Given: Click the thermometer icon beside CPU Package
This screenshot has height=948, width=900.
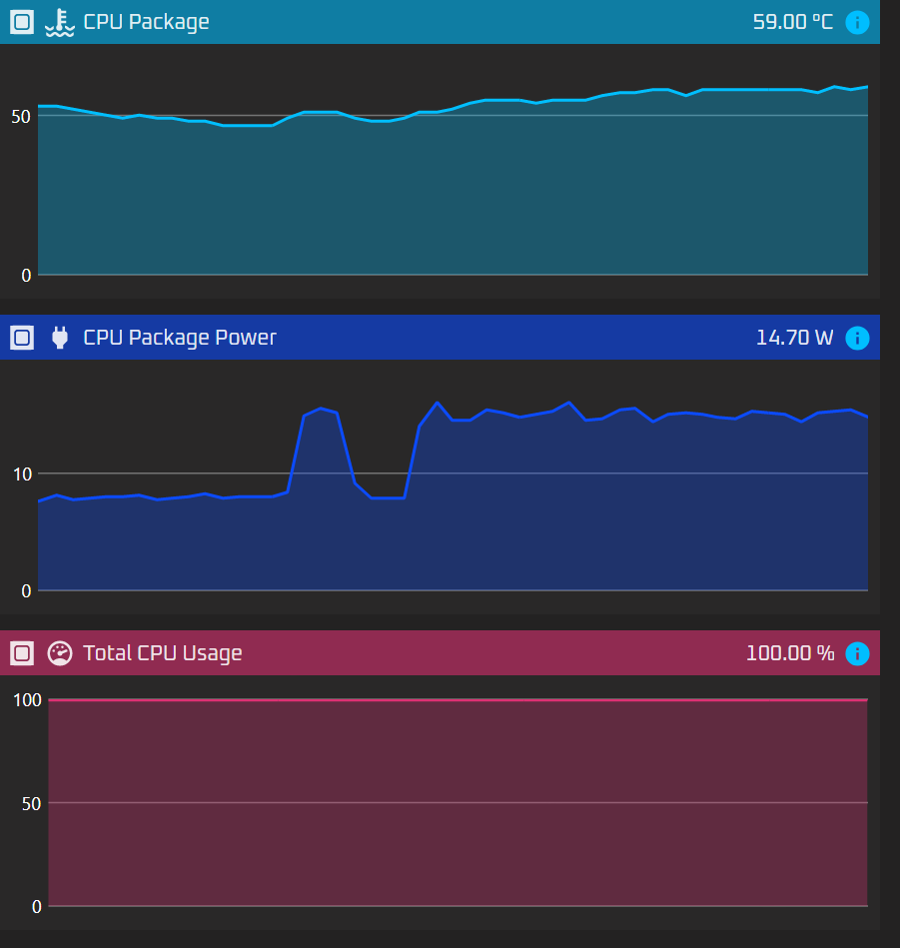Looking at the screenshot, I should click(60, 22).
